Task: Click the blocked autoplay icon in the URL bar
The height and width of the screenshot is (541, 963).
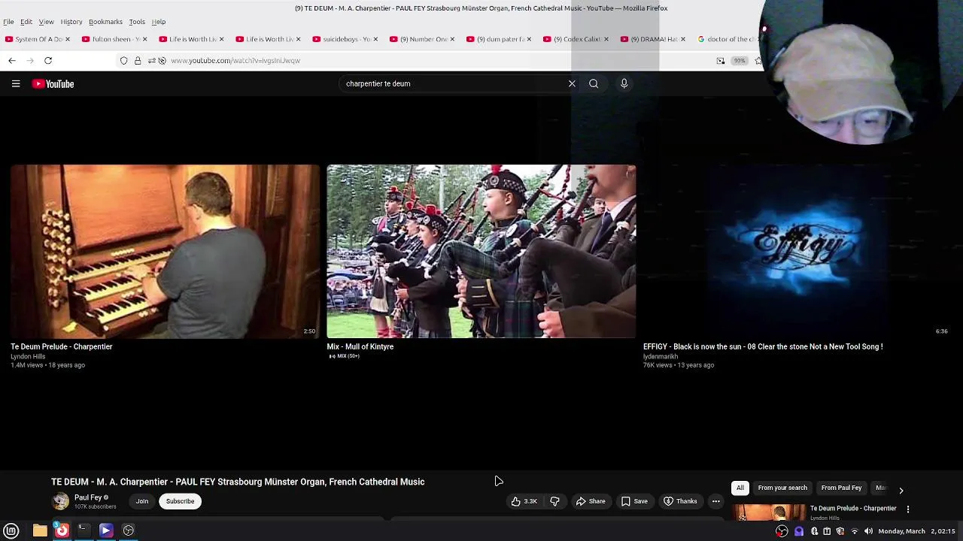Action: tap(162, 60)
